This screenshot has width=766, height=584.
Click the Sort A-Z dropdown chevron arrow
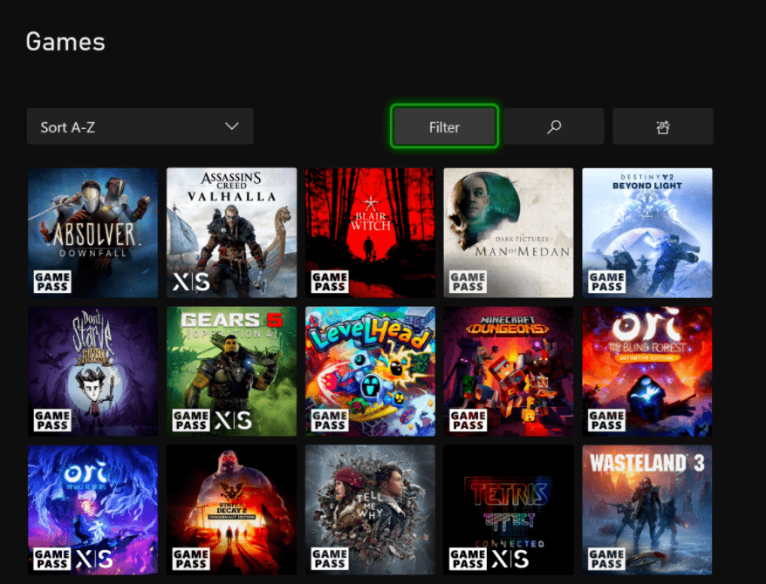coord(231,127)
